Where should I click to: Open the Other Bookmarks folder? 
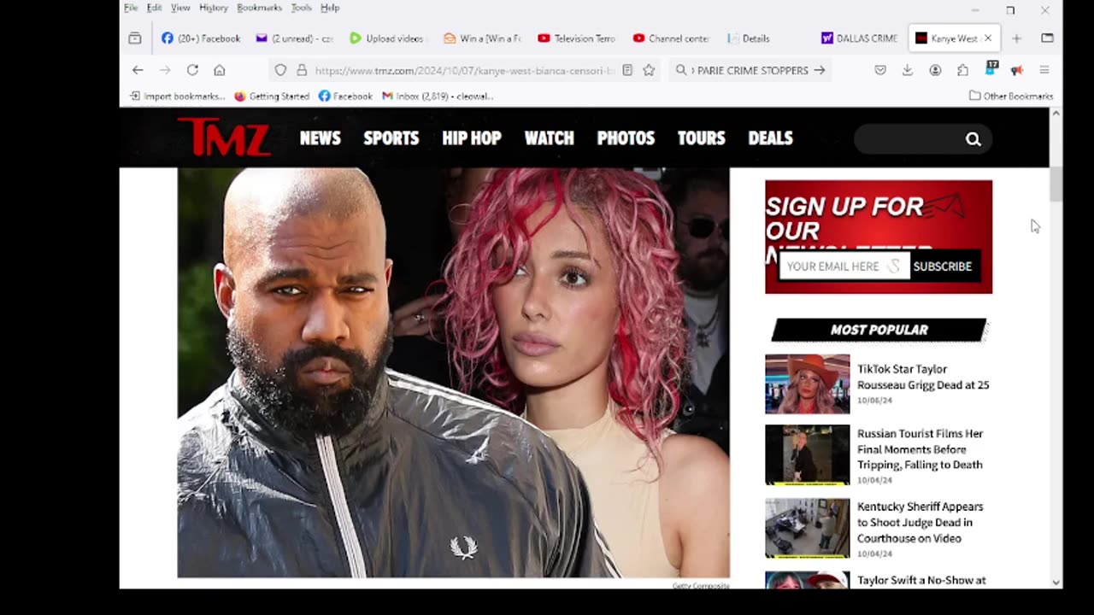1011,96
